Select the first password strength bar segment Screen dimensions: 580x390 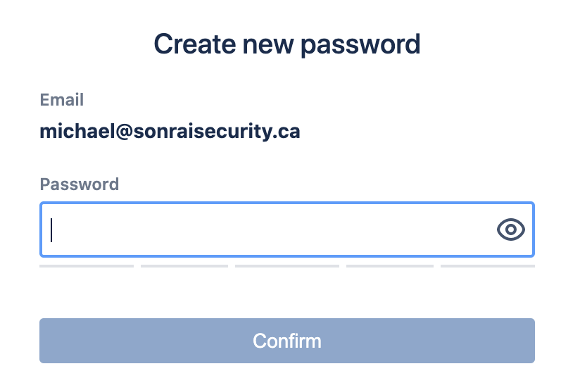[x=87, y=266]
